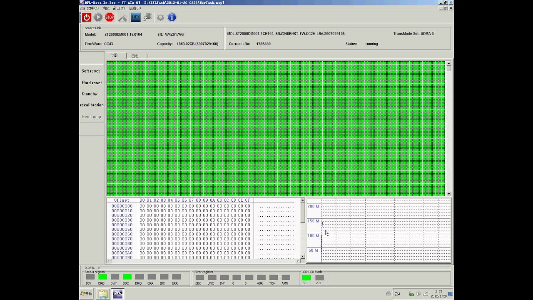Click the Hard reset button
The image size is (533, 300).
92,82
